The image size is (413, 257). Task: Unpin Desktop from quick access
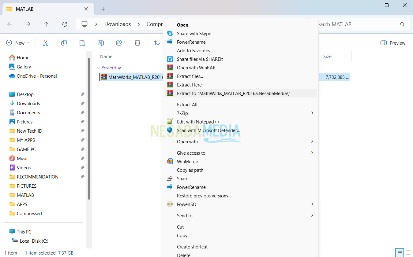pyautogui.click(x=82, y=94)
